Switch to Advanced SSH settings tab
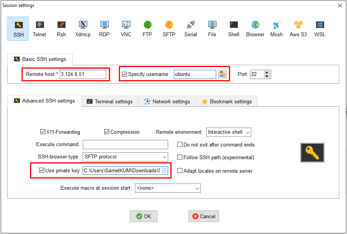Image resolution: width=347 pixels, height=234 pixels. (x=44, y=101)
